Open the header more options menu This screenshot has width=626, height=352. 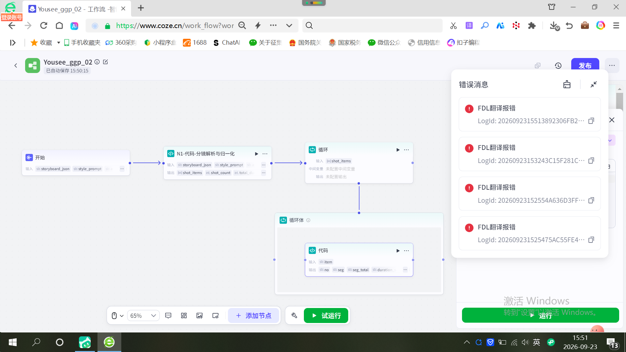click(x=612, y=66)
